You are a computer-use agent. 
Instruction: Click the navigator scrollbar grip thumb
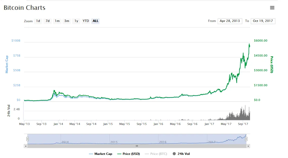137,146
